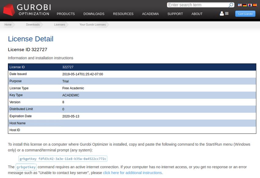Click the License Type row label
This screenshot has width=260, height=178.
point(19,88)
